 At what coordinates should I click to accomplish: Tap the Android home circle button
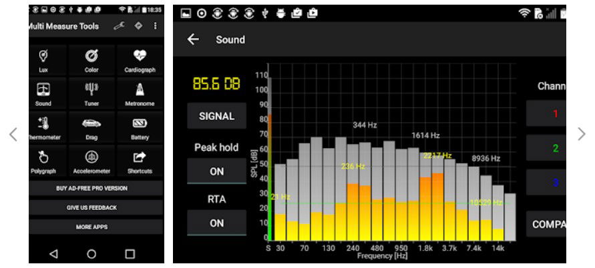click(91, 254)
